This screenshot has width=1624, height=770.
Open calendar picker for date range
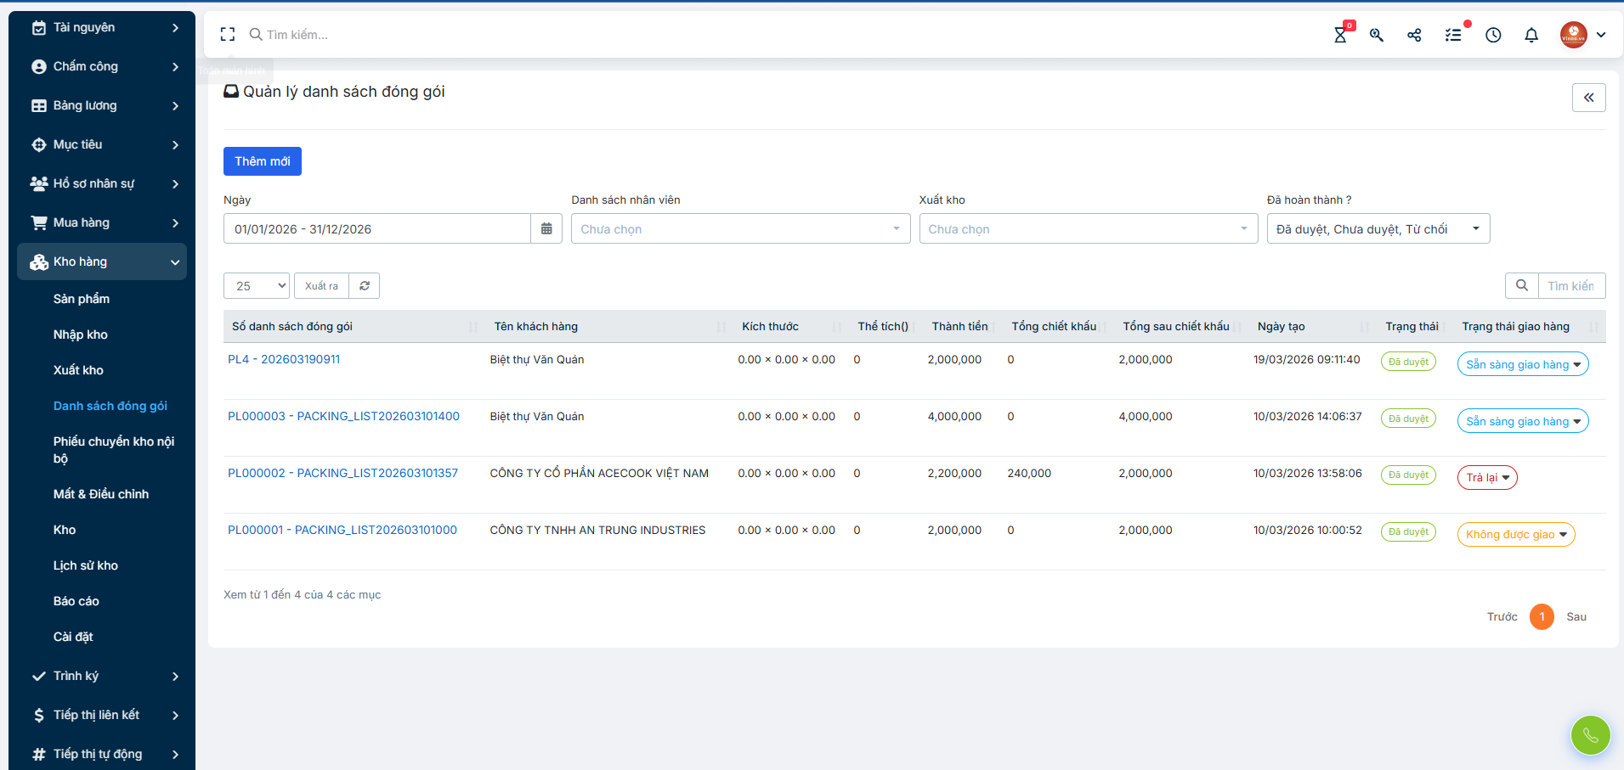(546, 228)
